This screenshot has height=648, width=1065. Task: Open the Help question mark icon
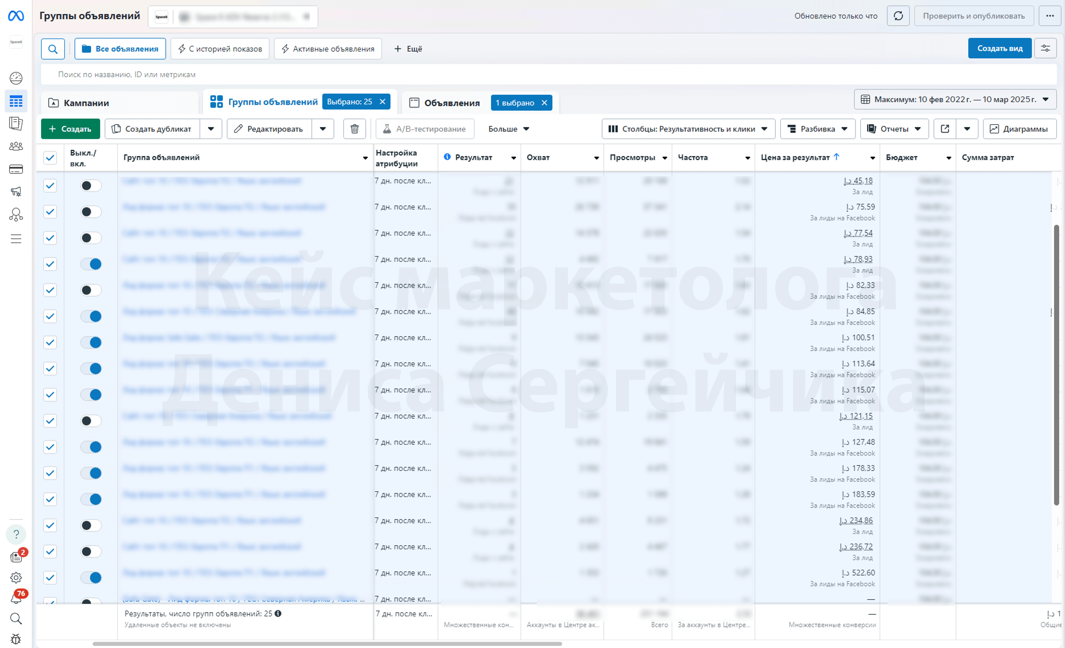(16, 534)
